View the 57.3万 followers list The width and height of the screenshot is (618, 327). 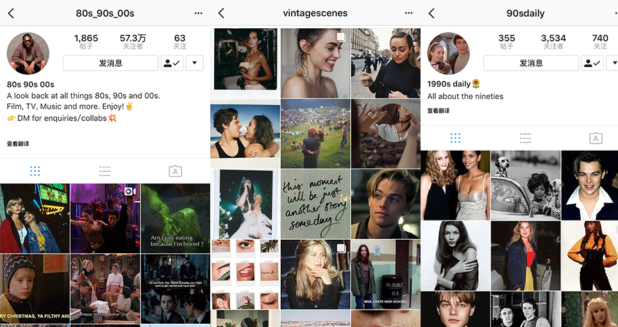coord(133,42)
